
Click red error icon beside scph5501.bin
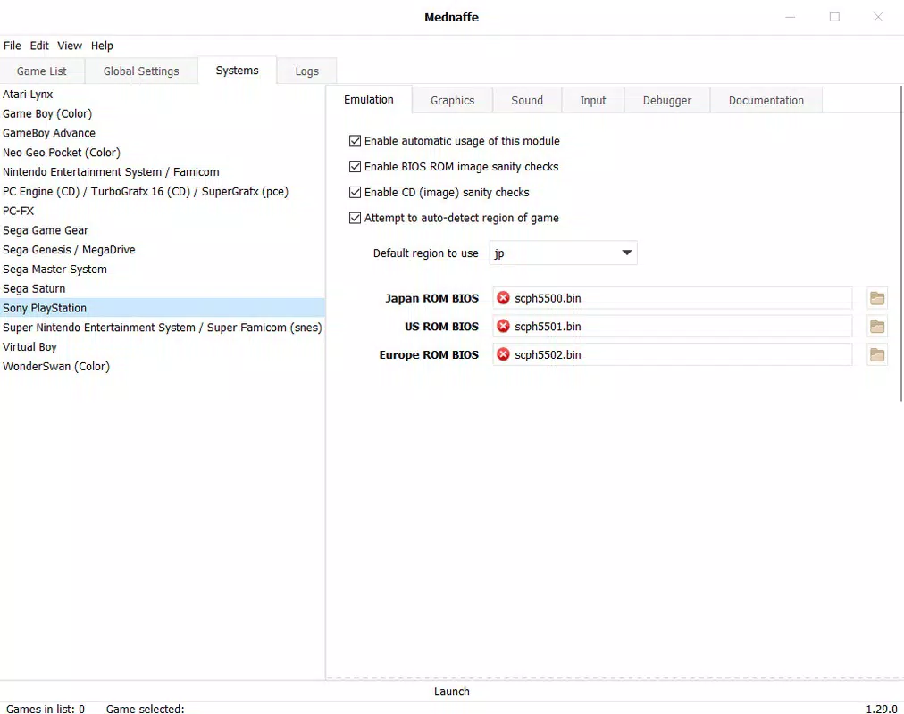click(x=503, y=326)
